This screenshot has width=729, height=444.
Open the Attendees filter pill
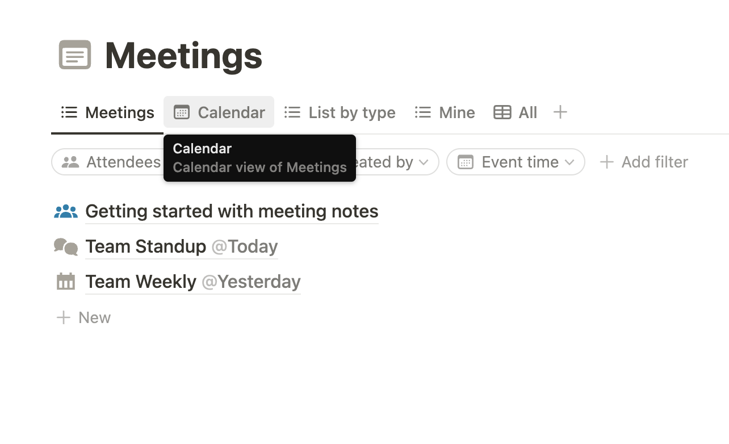tap(108, 162)
